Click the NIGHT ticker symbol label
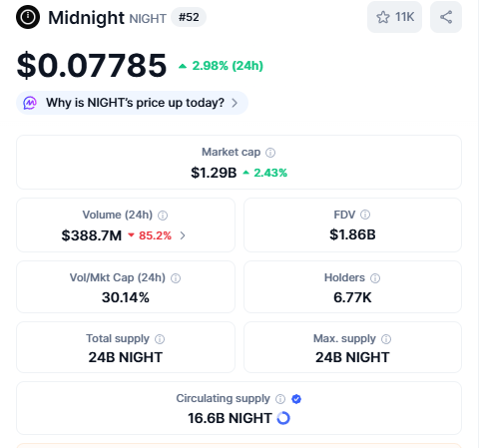479x448 pixels. [148, 19]
